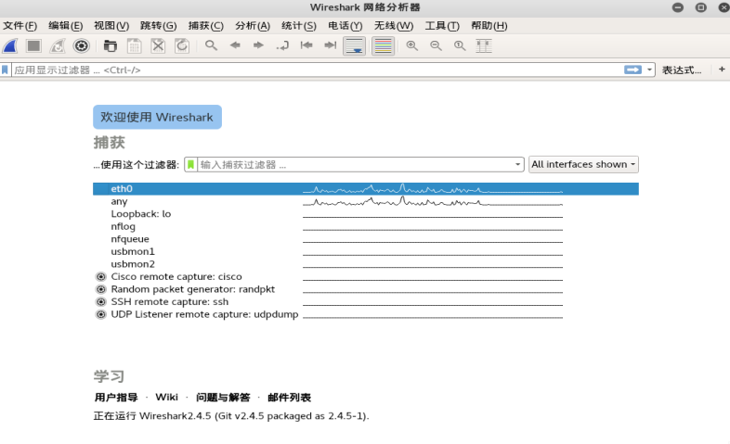This screenshot has width=730, height=444.
Task: Click the zoom out magnifier icon
Action: [x=436, y=45]
